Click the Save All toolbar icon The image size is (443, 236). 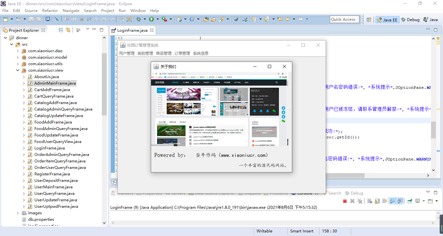pos(39,19)
